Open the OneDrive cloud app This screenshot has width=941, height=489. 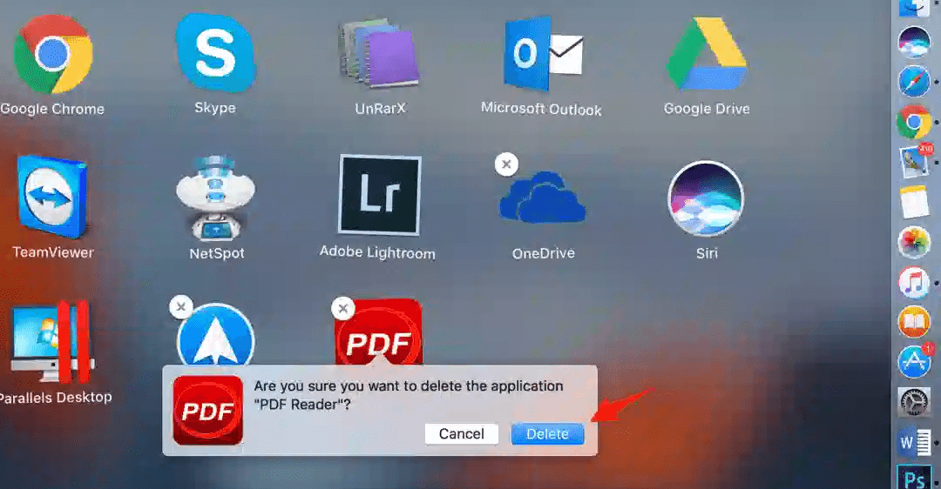(x=543, y=198)
